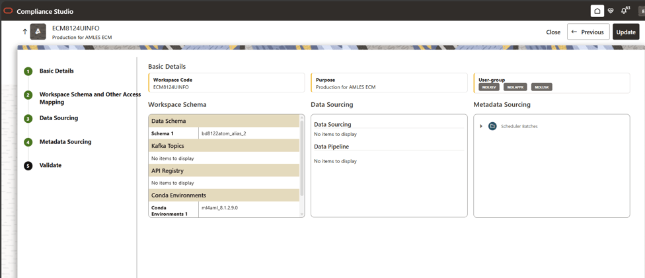Open notifications bell with 63 badge

625,11
